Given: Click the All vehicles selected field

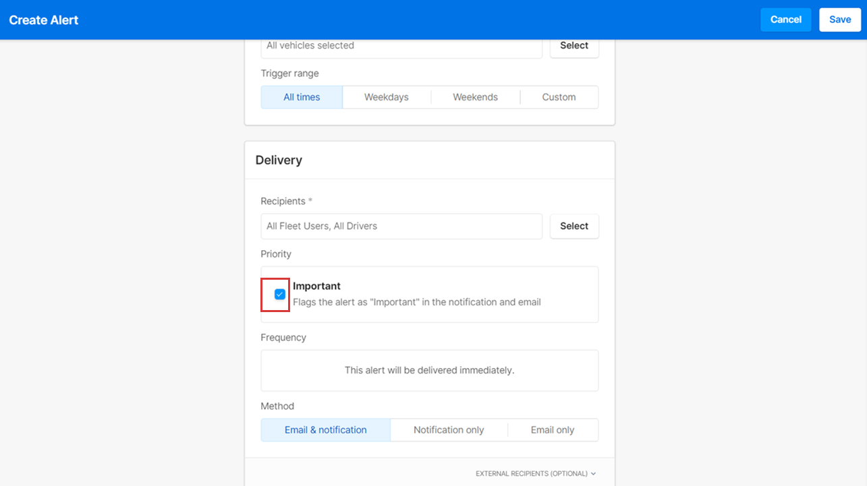Looking at the screenshot, I should coord(401,46).
